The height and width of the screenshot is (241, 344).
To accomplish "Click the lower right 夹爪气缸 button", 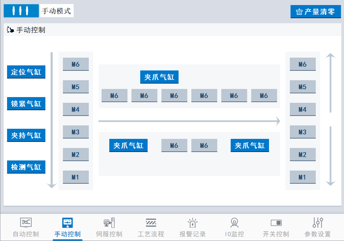I will (250, 146).
